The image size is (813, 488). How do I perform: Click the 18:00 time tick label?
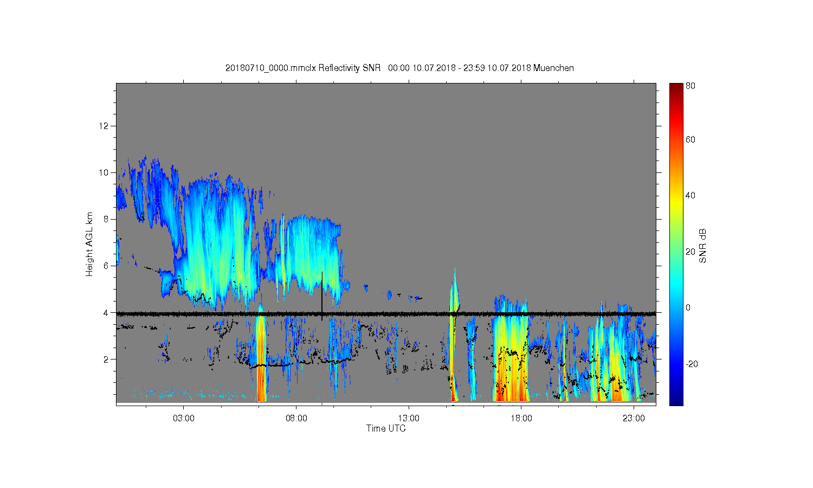521,419
